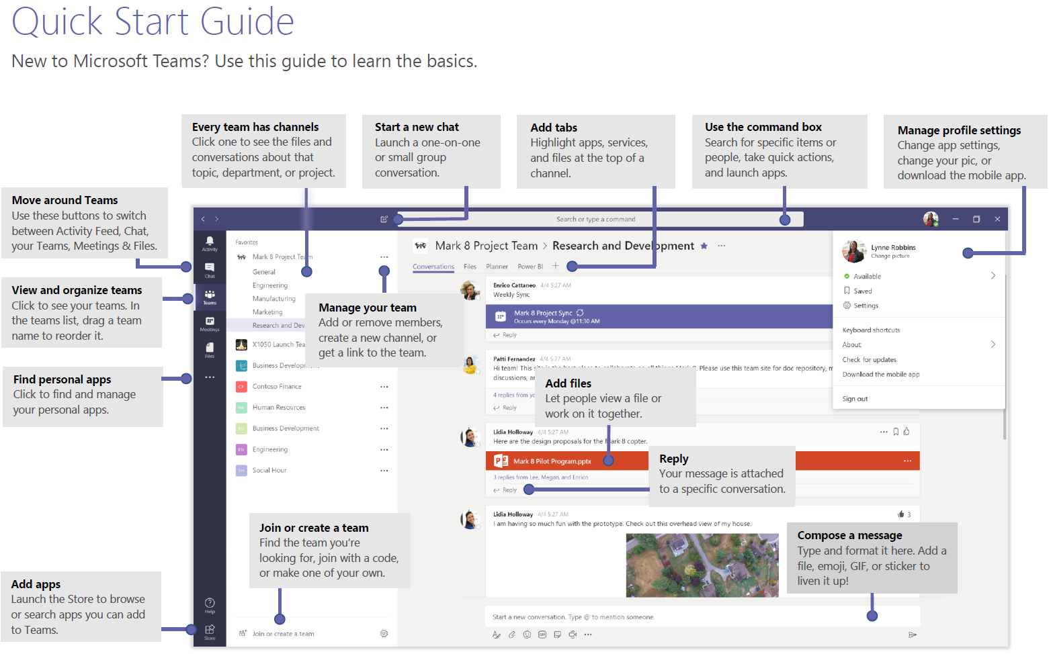
Task: Click the Search or type a command box
Action: pos(595,219)
